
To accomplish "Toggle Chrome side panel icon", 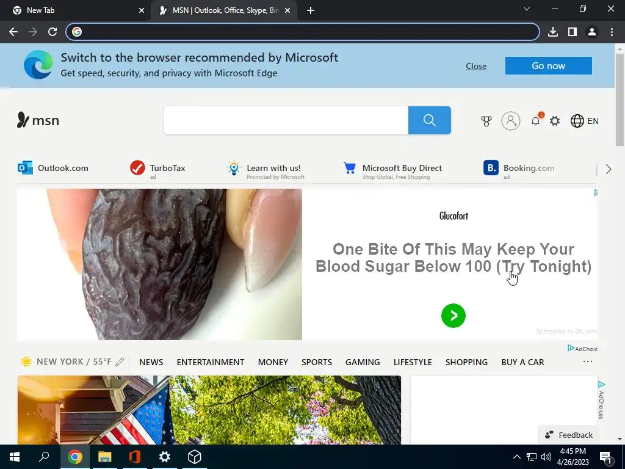I will click(x=572, y=32).
